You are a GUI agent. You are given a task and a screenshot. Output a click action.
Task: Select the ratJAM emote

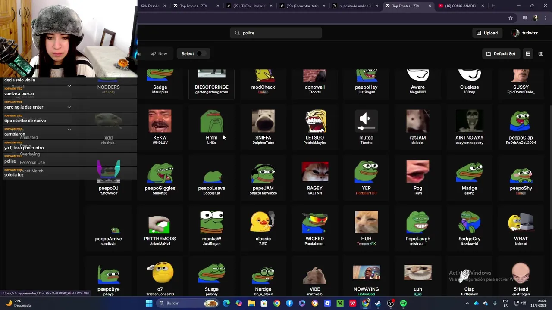(x=418, y=127)
